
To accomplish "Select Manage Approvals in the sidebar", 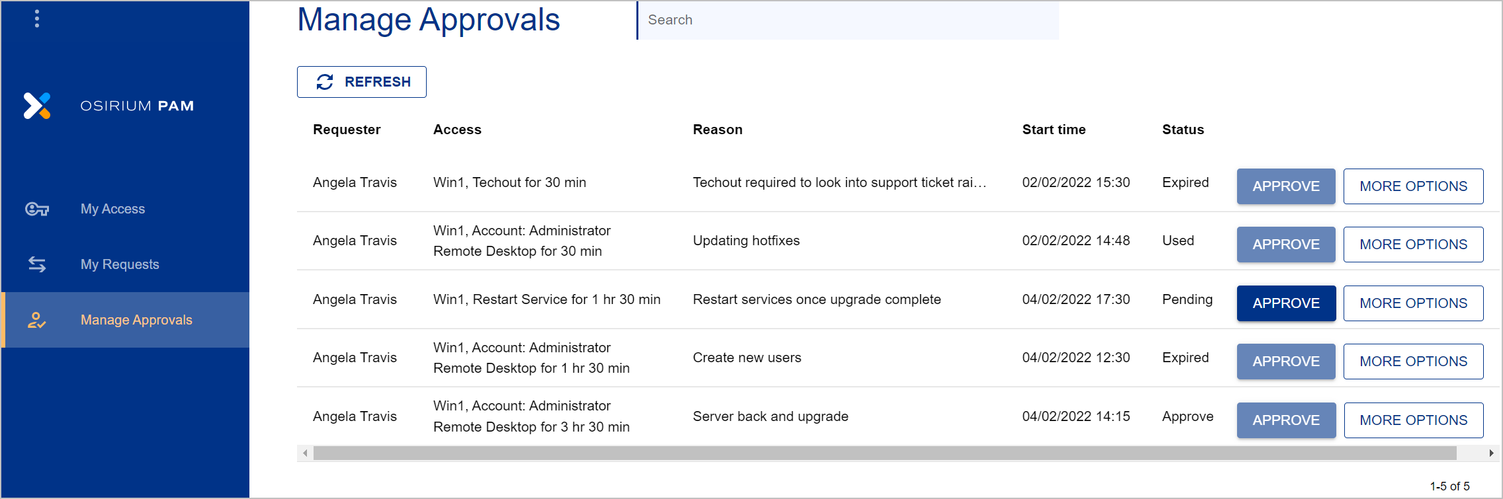I will (136, 320).
